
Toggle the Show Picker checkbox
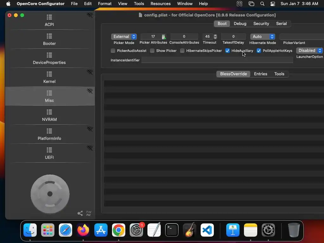pyautogui.click(x=152, y=51)
